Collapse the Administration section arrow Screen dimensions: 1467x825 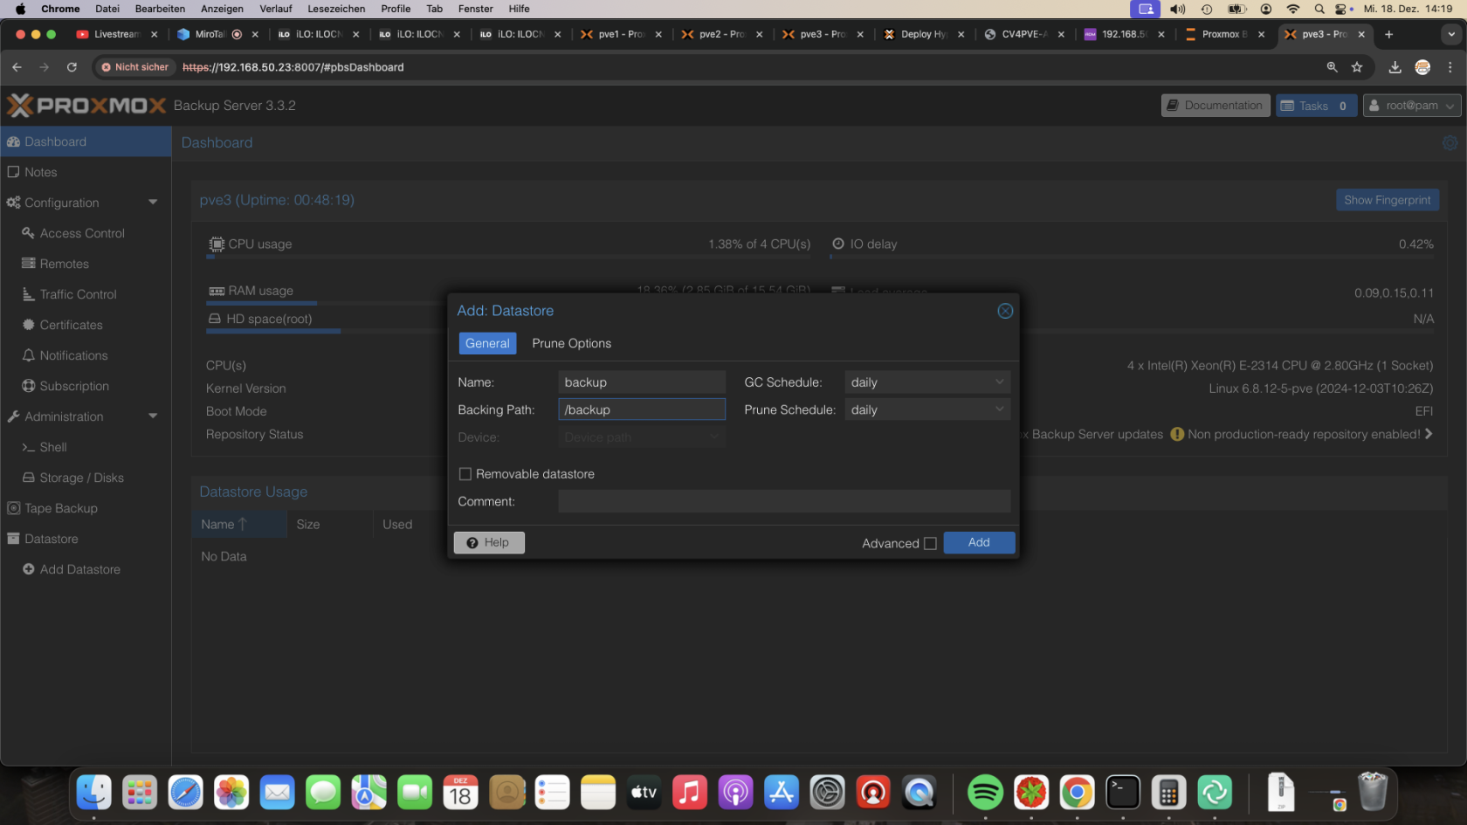153,416
